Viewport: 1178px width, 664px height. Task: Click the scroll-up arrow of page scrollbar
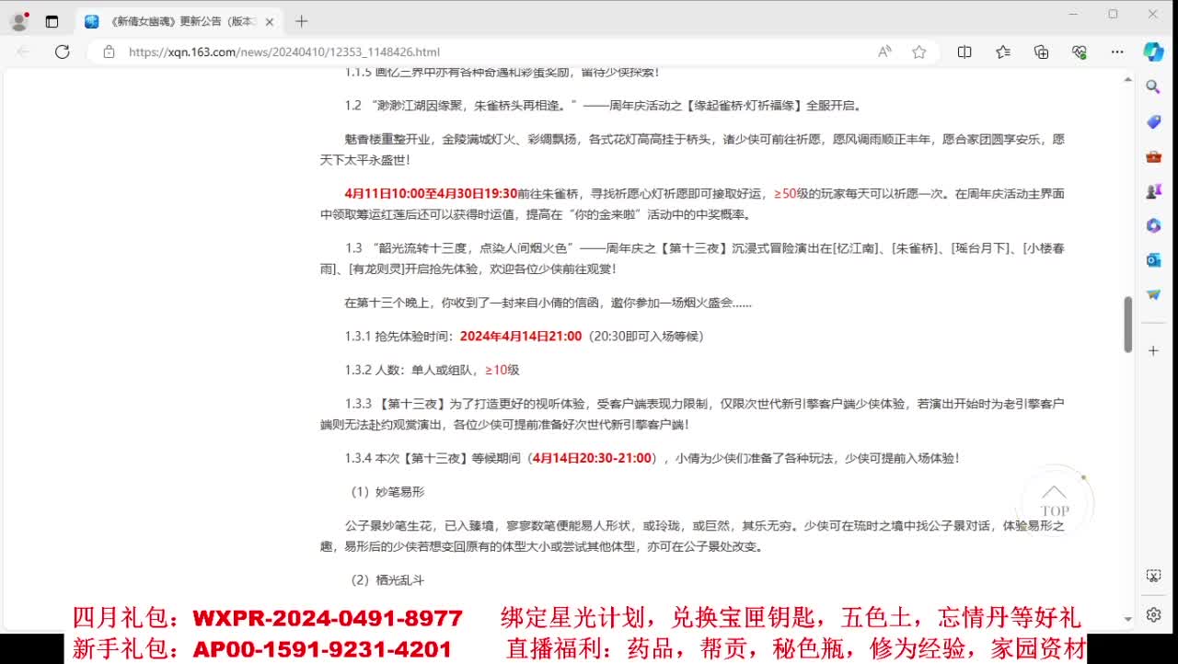click(1128, 80)
